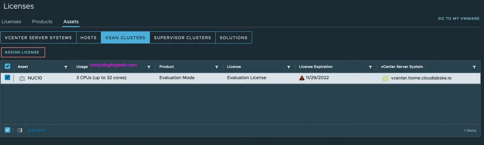The height and width of the screenshot is (145, 484).
Task: Click the column chooser icon in footer
Action: [x=20, y=130]
